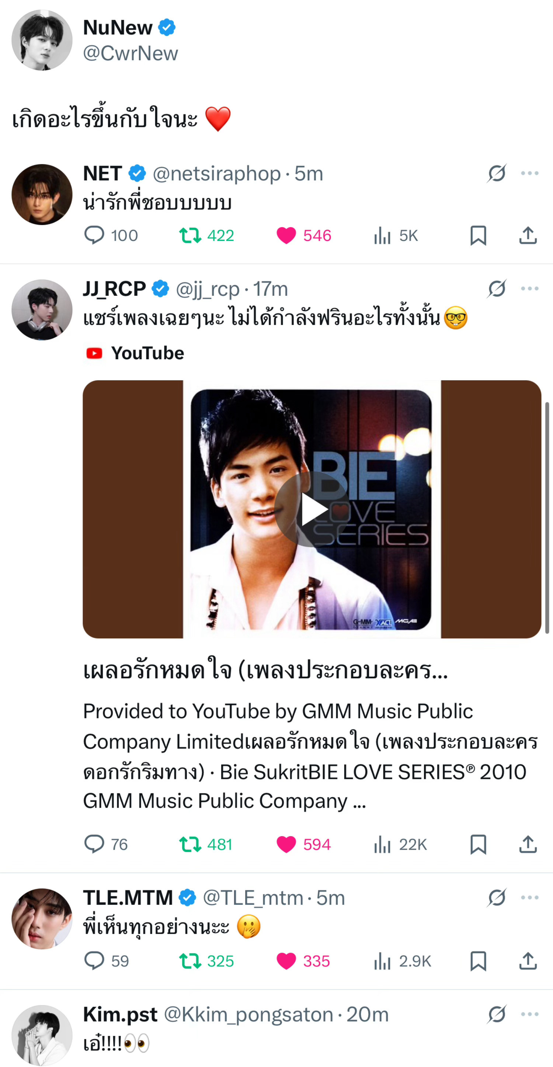This screenshot has width=553, height=1067.
Task: Open TLE.MTM's profile avatar
Action: pyautogui.click(x=42, y=919)
